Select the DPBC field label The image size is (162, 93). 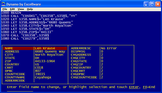coord(9,71)
